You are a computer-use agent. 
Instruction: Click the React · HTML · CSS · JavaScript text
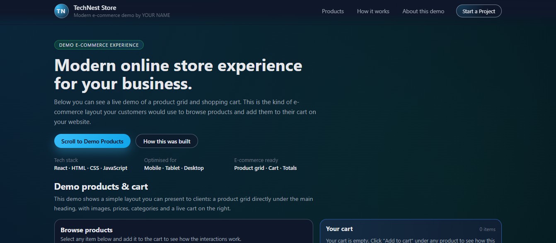90,168
